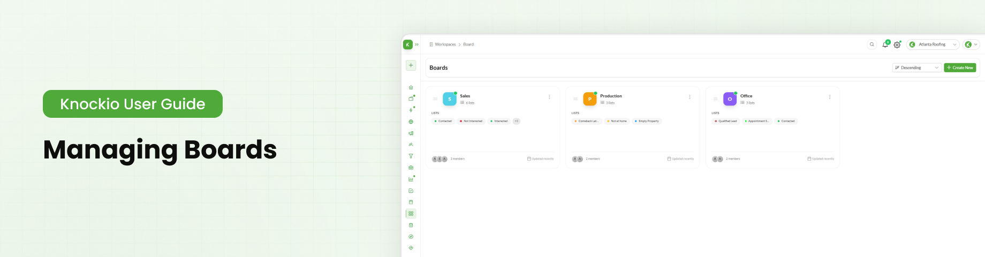The image size is (985, 257).
Task: Open the notifications bell icon
Action: coord(885,44)
